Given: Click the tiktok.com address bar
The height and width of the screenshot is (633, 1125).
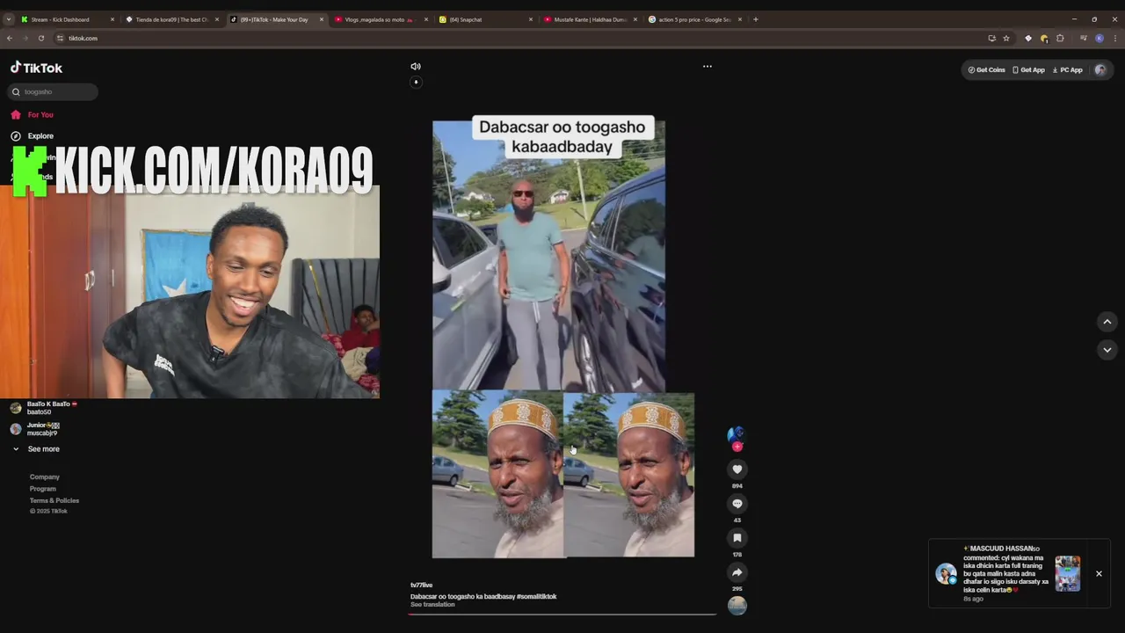Looking at the screenshot, I should coord(519,38).
